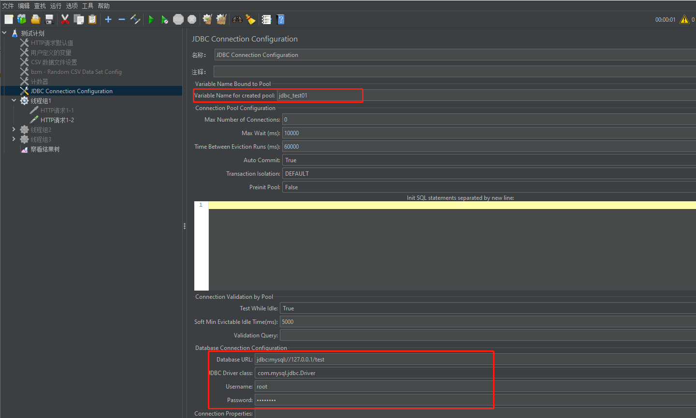Select 计数器 in the tree
The image size is (696, 418).
(39, 82)
